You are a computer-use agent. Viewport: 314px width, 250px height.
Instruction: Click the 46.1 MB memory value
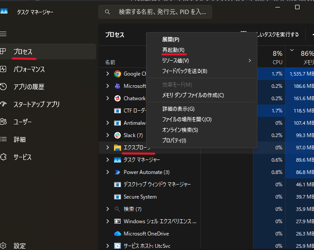pyautogui.click(x=305, y=185)
